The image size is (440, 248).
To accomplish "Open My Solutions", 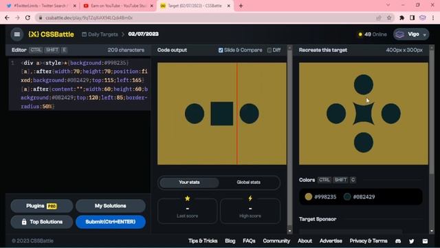I will (x=110, y=206).
